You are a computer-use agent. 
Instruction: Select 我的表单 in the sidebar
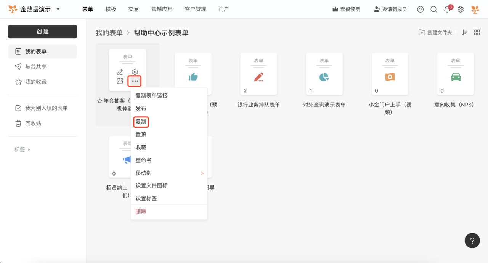(43, 51)
